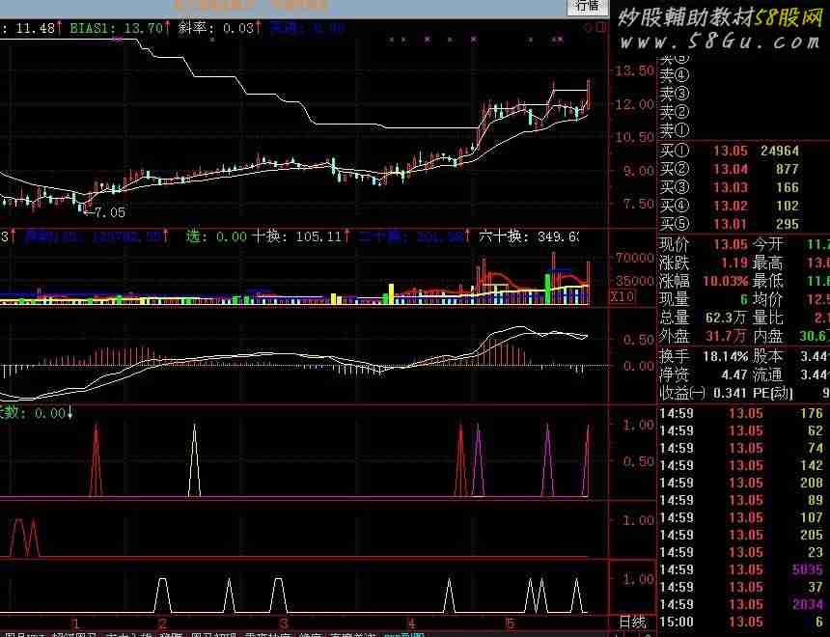Click the 5035 volume trade entry
The width and height of the screenshot is (830, 637).
click(x=807, y=570)
